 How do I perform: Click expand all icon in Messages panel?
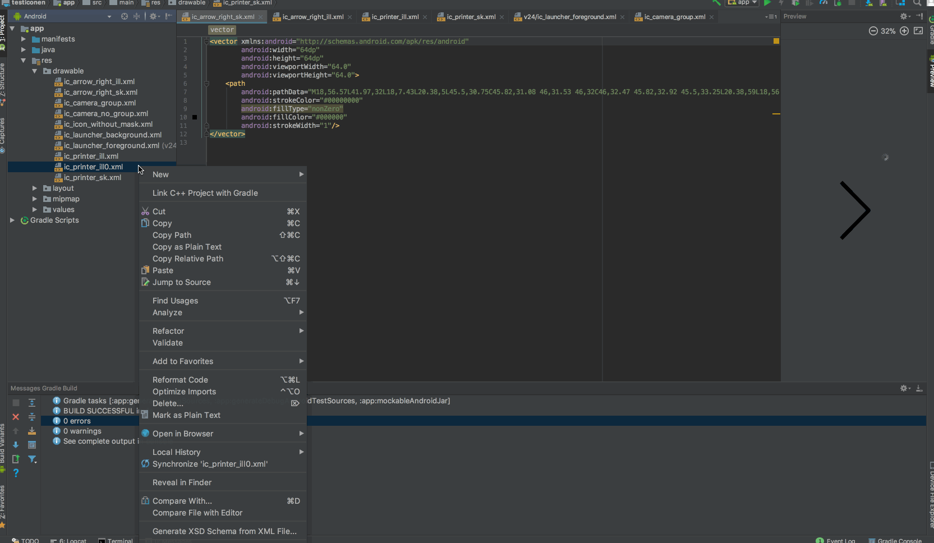32,403
